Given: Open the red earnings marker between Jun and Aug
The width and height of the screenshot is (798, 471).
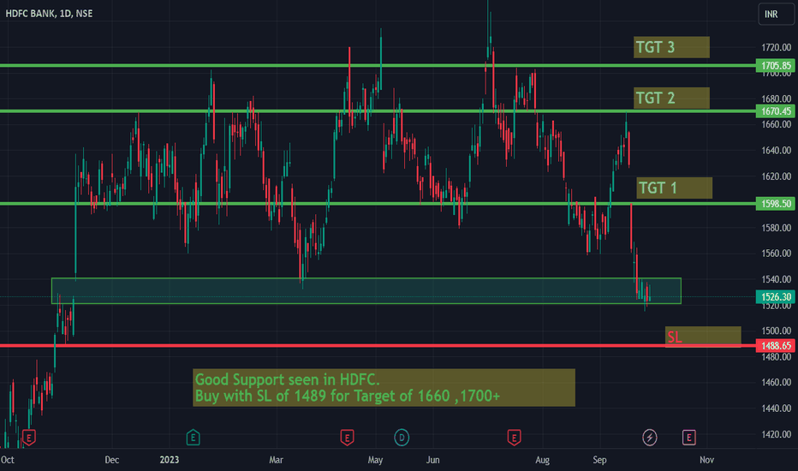Looking at the screenshot, I should [514, 437].
